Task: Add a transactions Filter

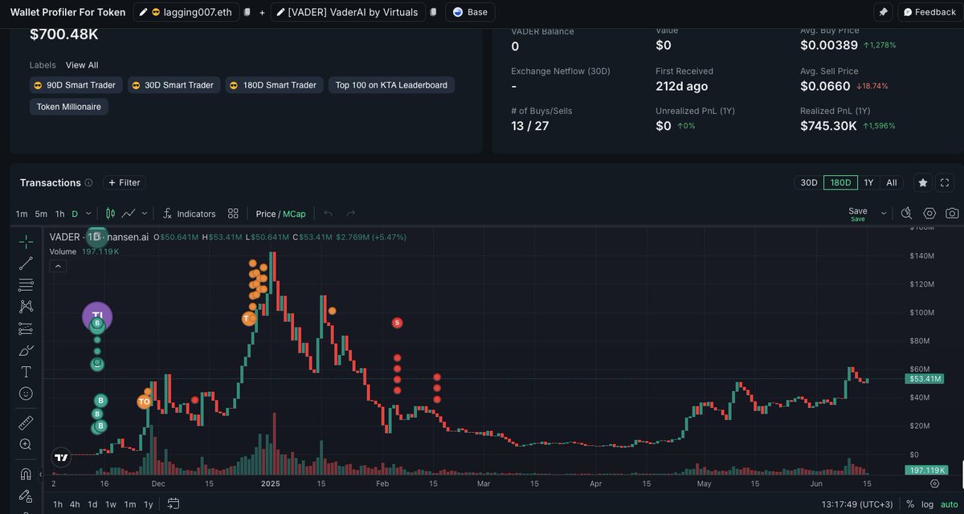Action: click(124, 182)
